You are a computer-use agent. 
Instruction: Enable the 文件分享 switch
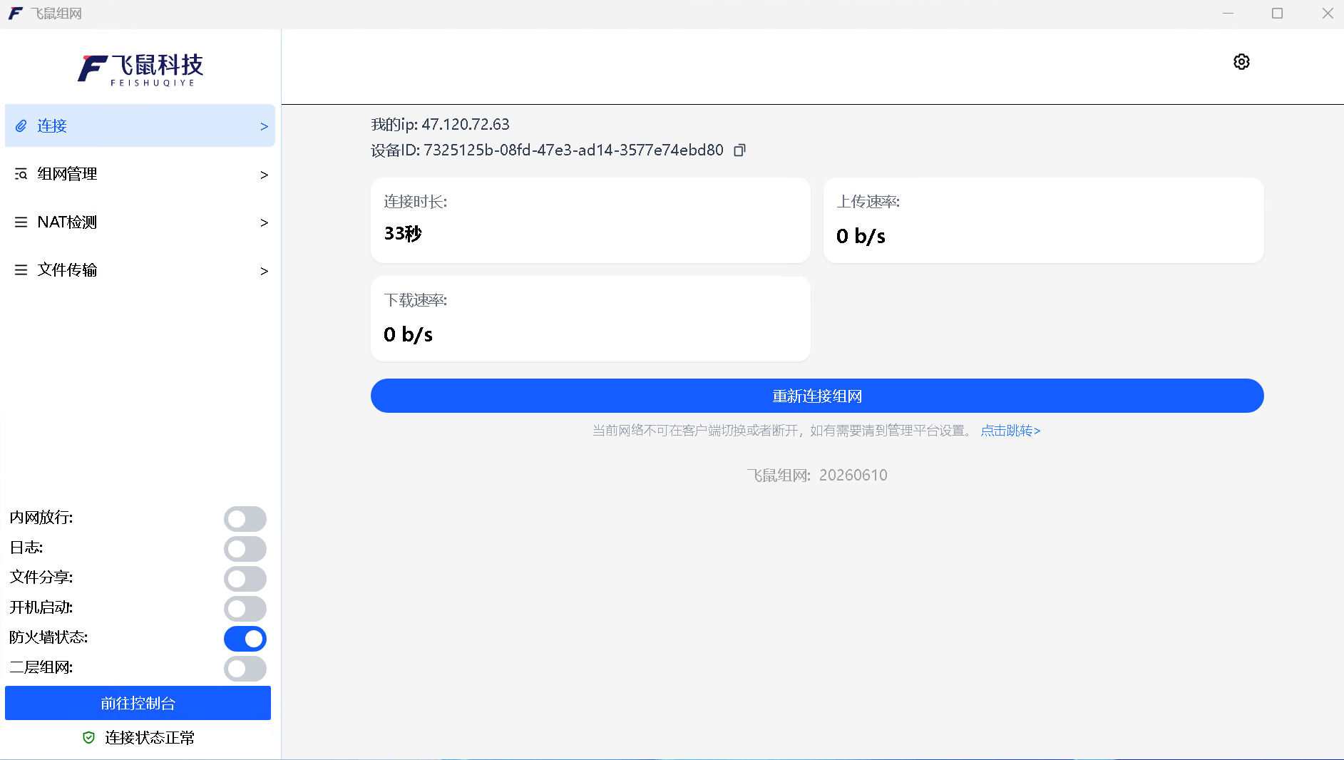point(245,579)
